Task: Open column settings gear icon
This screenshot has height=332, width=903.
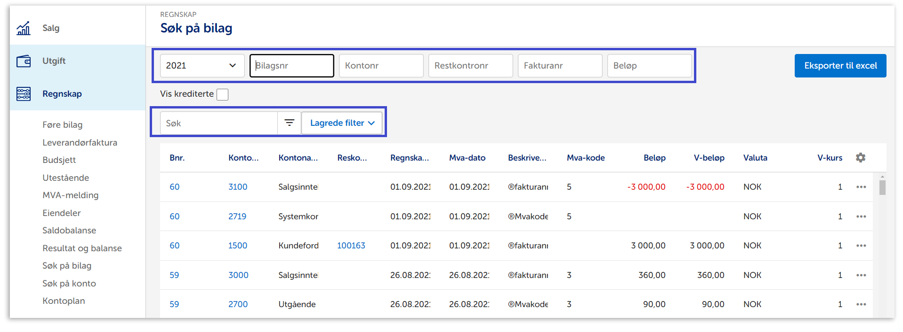Action: (x=860, y=158)
